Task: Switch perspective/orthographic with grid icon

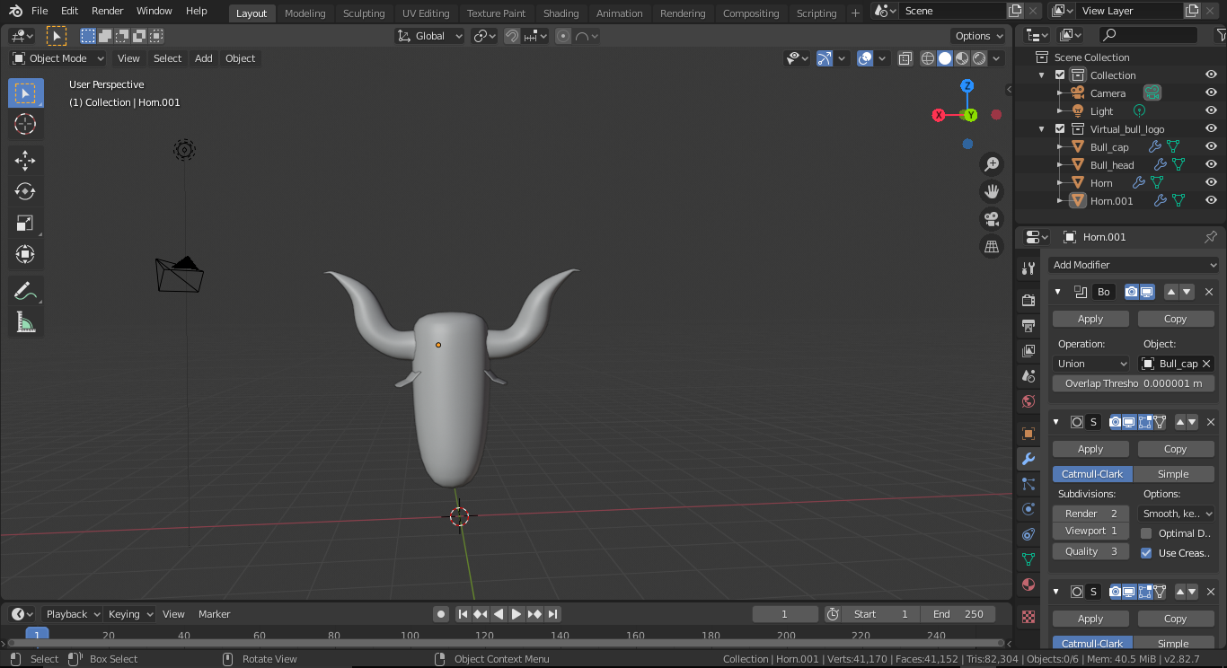Action: click(992, 246)
